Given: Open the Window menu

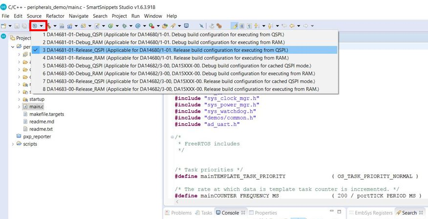Looking at the screenshot, I should pyautogui.click(x=153, y=16).
